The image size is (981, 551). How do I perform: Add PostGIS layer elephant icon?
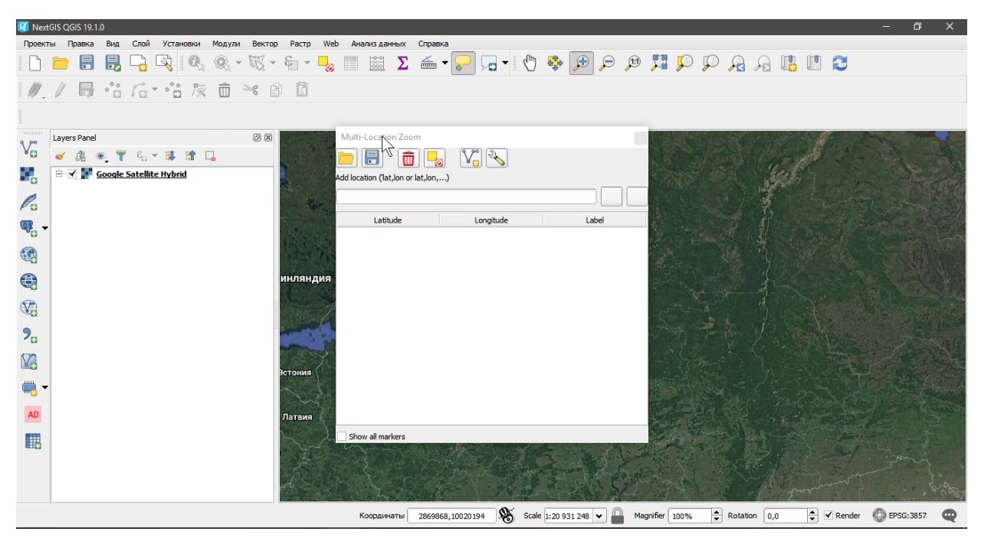point(29,228)
